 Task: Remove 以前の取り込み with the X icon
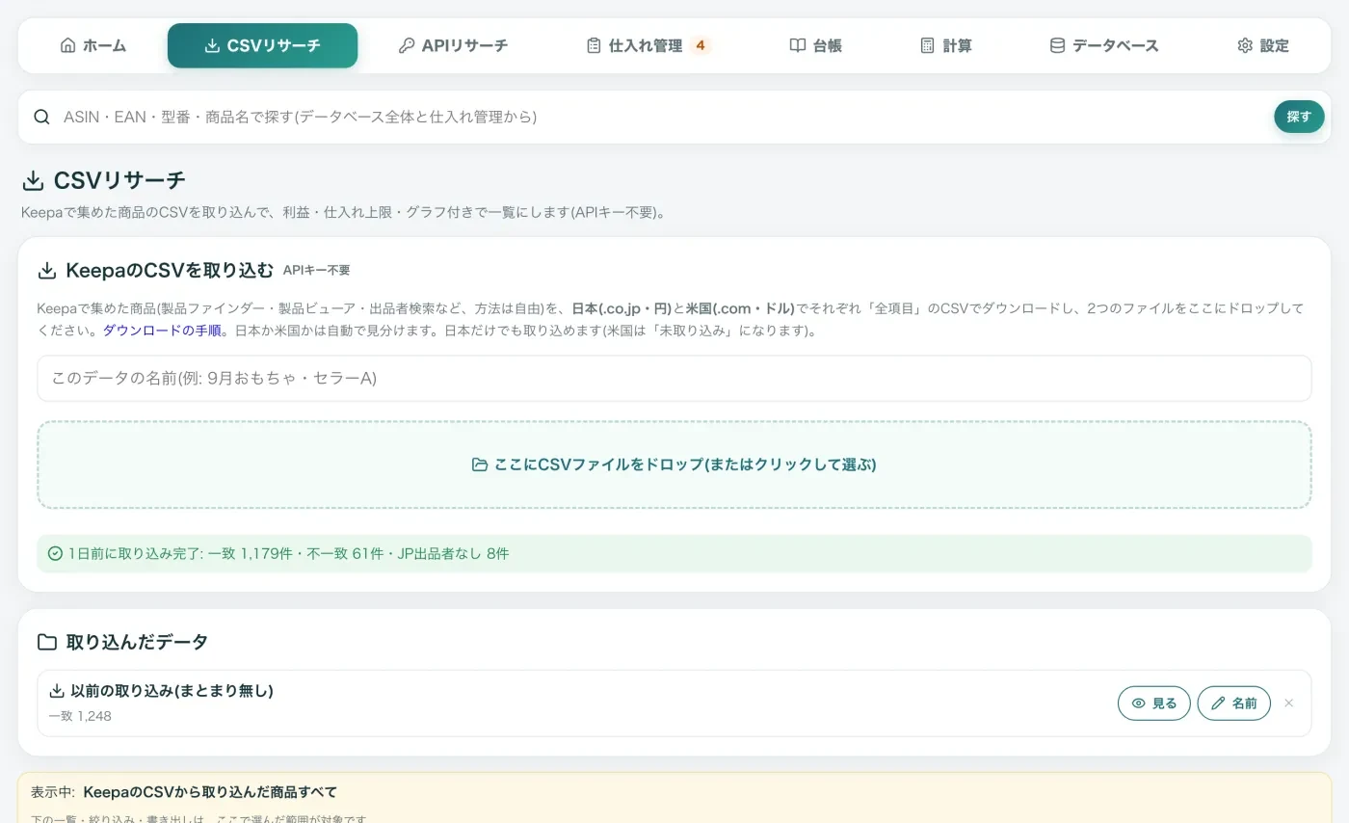(x=1289, y=704)
